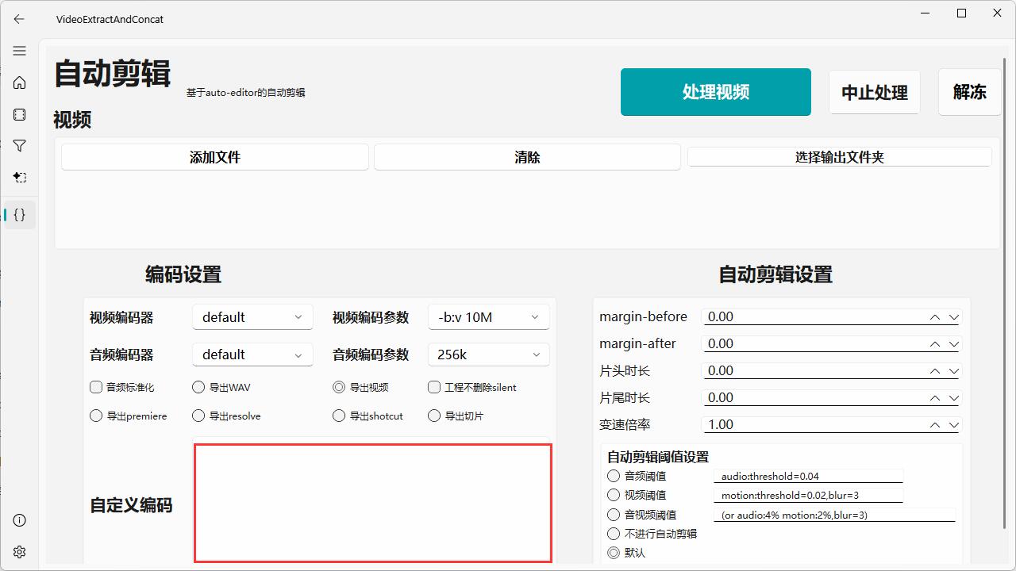Image resolution: width=1016 pixels, height=571 pixels.
Task: Open the filter funnel page icon
Action: [20, 146]
